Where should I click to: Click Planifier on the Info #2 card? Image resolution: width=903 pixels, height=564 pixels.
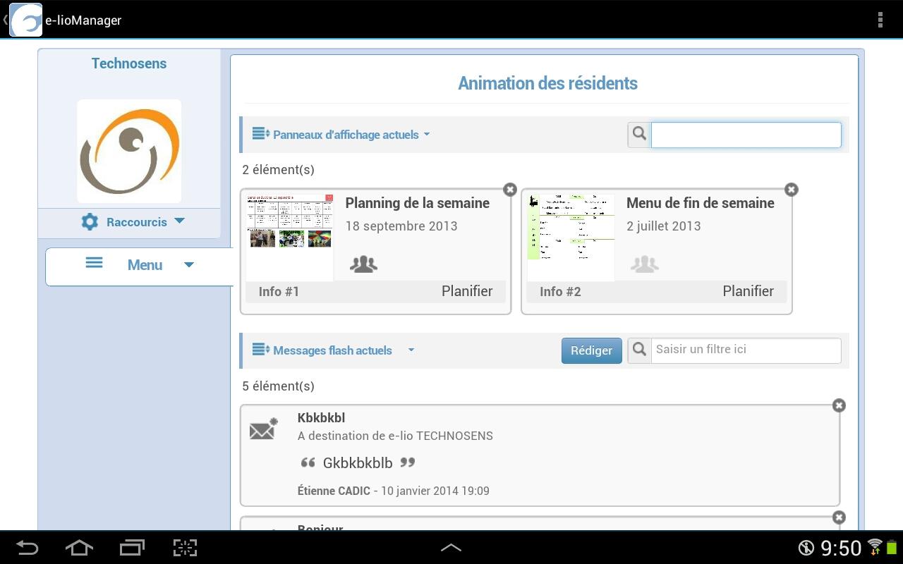tap(749, 291)
